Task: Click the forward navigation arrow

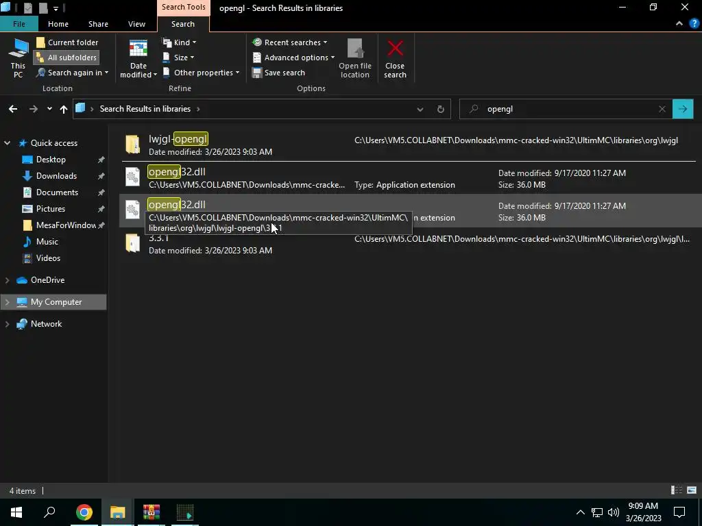Action: pos(34,109)
